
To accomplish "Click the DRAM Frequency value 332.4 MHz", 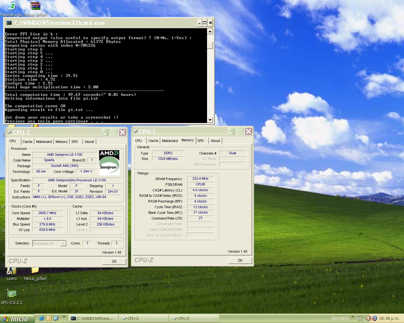I will pyautogui.click(x=200, y=179).
